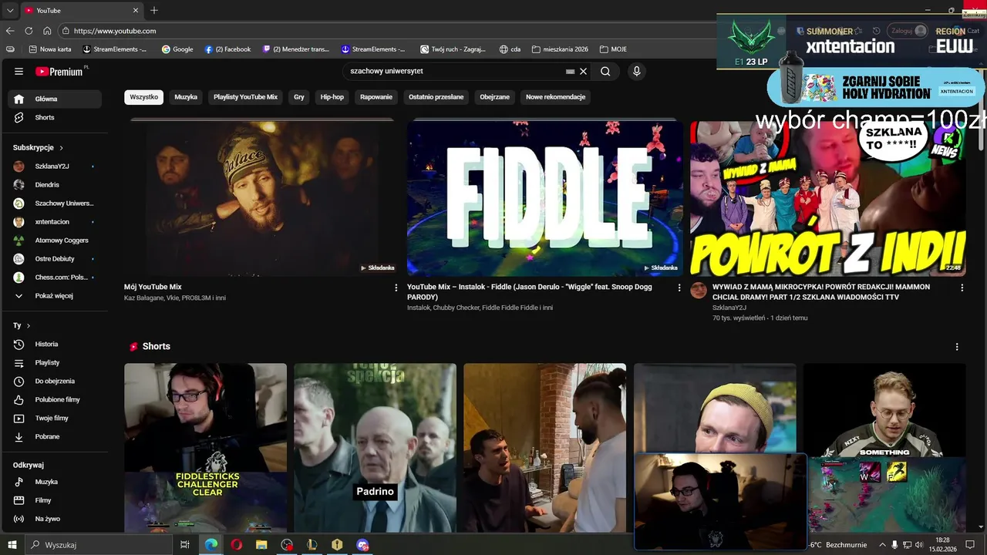This screenshot has width=987, height=555.
Task: Click the browser home button
Action: coord(47,31)
